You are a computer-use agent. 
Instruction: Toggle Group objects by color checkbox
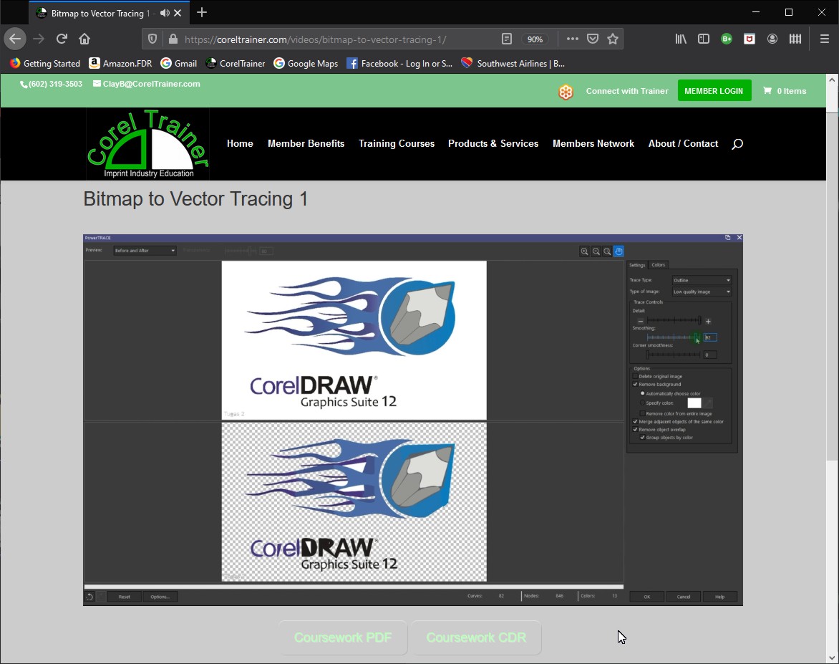(643, 438)
